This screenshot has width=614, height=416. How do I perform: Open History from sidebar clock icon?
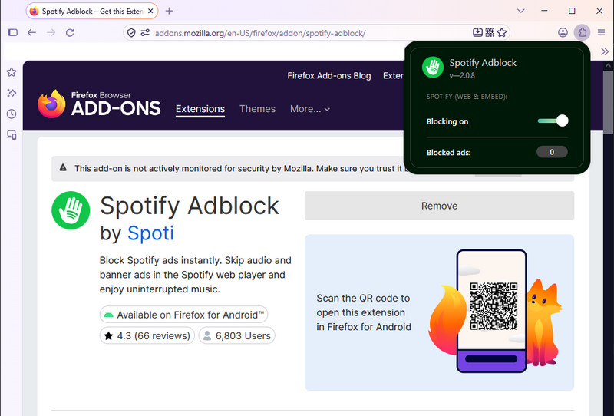tap(12, 114)
